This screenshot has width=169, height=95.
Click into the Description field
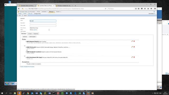pos(43,23)
